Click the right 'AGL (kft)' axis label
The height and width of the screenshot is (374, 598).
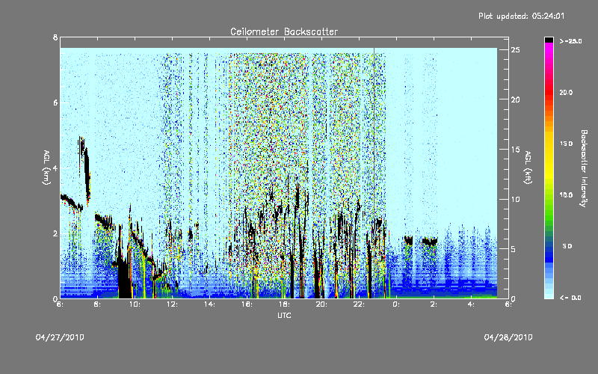tap(528, 167)
